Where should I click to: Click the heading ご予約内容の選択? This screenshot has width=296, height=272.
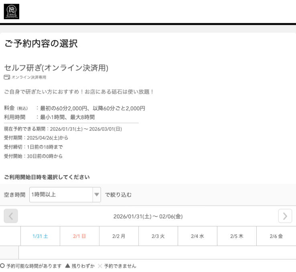[x=41, y=44]
